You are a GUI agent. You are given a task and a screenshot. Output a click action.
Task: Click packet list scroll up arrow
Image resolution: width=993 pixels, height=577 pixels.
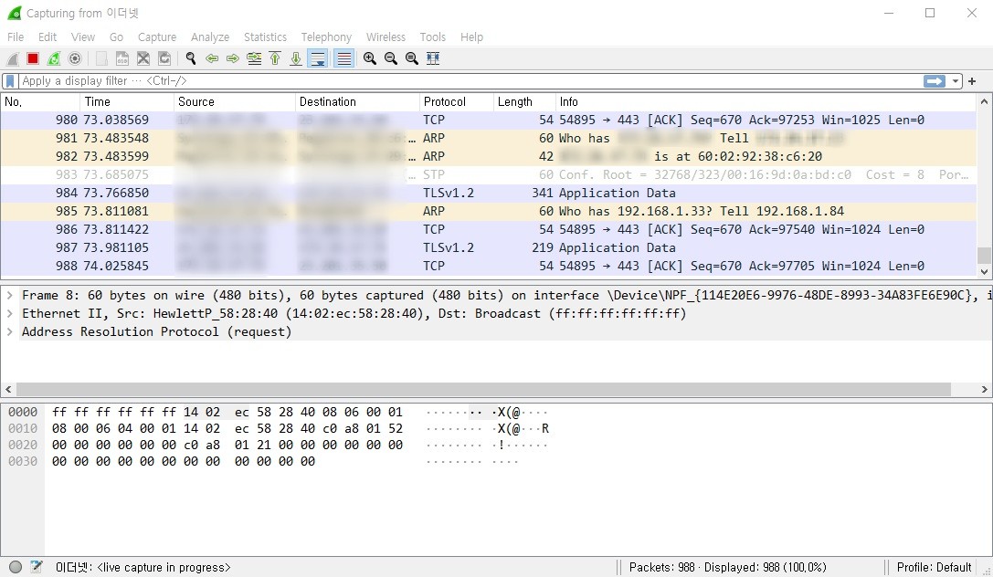[x=984, y=101]
